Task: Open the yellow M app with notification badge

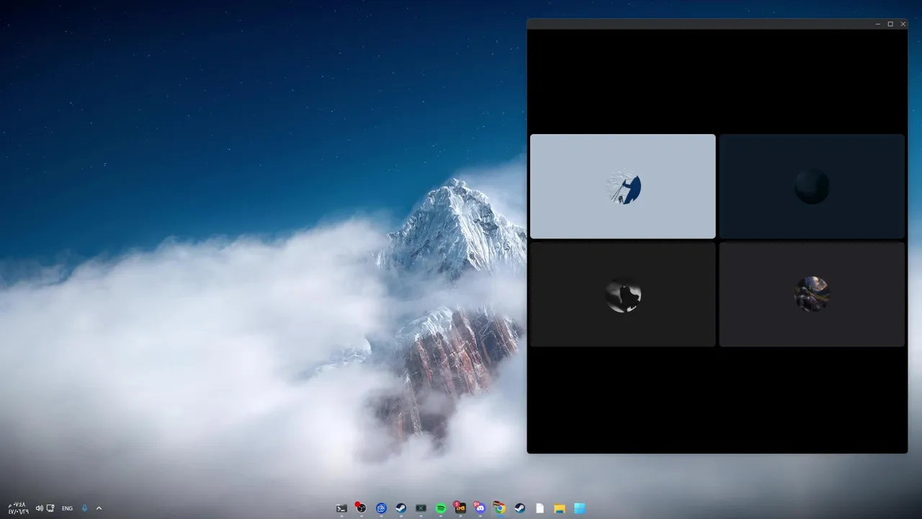Action: 460,508
